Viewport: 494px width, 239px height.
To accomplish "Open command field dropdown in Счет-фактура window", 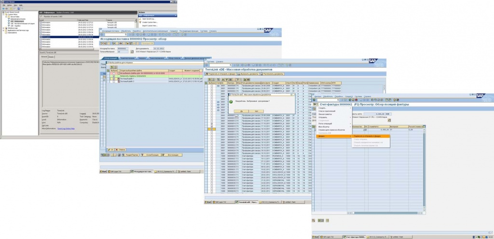I will coord(338,100).
